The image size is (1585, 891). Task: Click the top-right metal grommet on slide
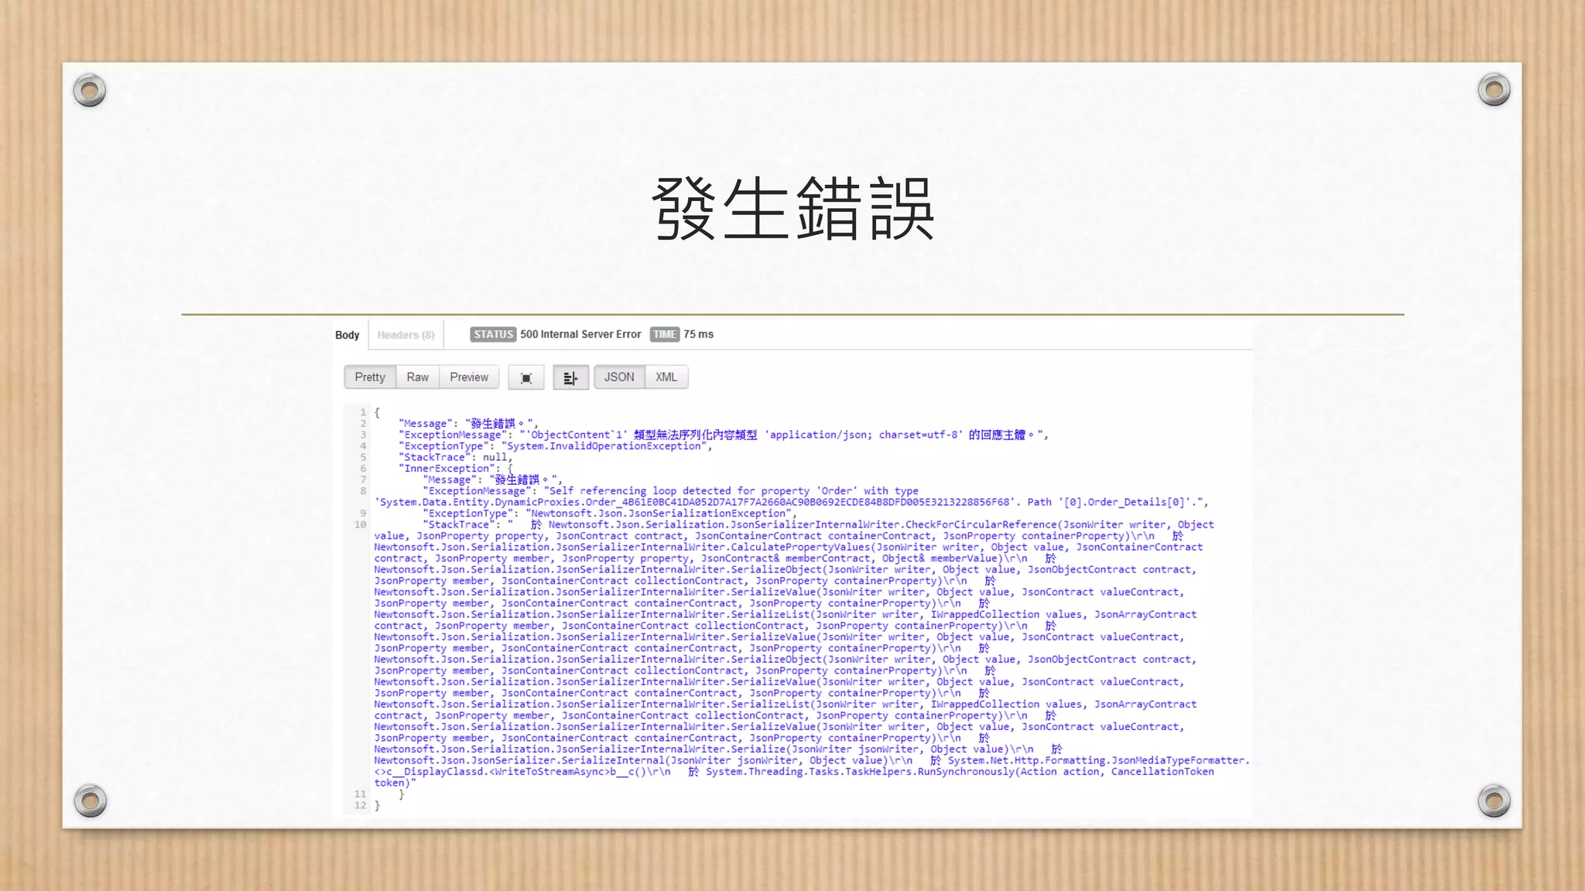tap(1494, 90)
